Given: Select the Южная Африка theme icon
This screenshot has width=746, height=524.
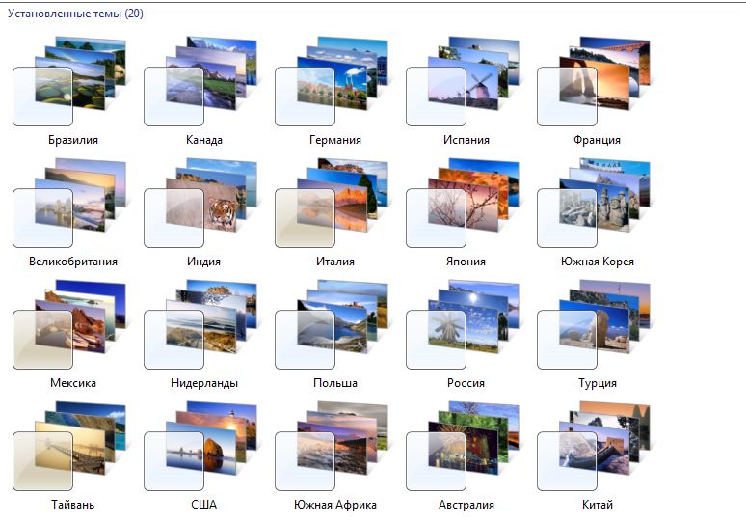Looking at the screenshot, I should click(x=333, y=446).
